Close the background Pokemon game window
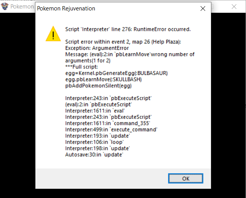The image size is (246, 198). pyautogui.click(x=234, y=7)
